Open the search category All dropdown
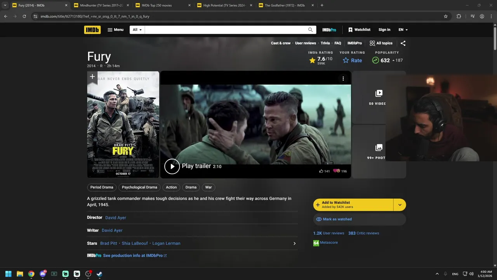Image resolution: width=497 pixels, height=280 pixels. coord(137,30)
